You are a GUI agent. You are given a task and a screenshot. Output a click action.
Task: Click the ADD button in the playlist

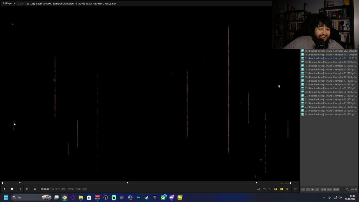pos(323,189)
